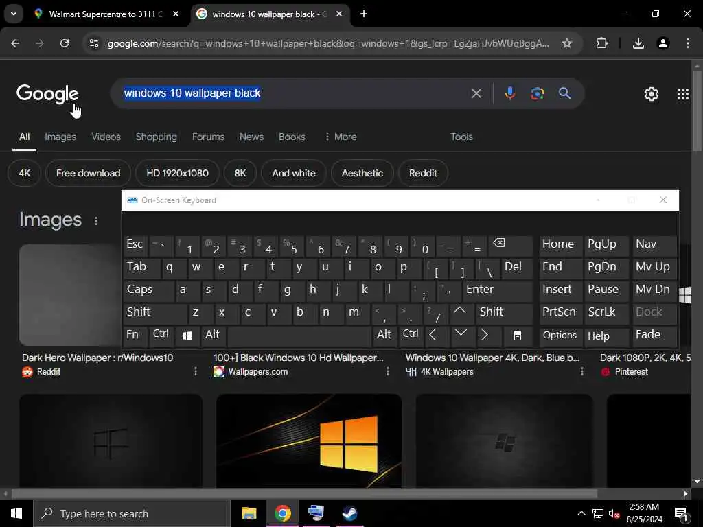Open the Tools search options
The image size is (703, 527).
[461, 137]
